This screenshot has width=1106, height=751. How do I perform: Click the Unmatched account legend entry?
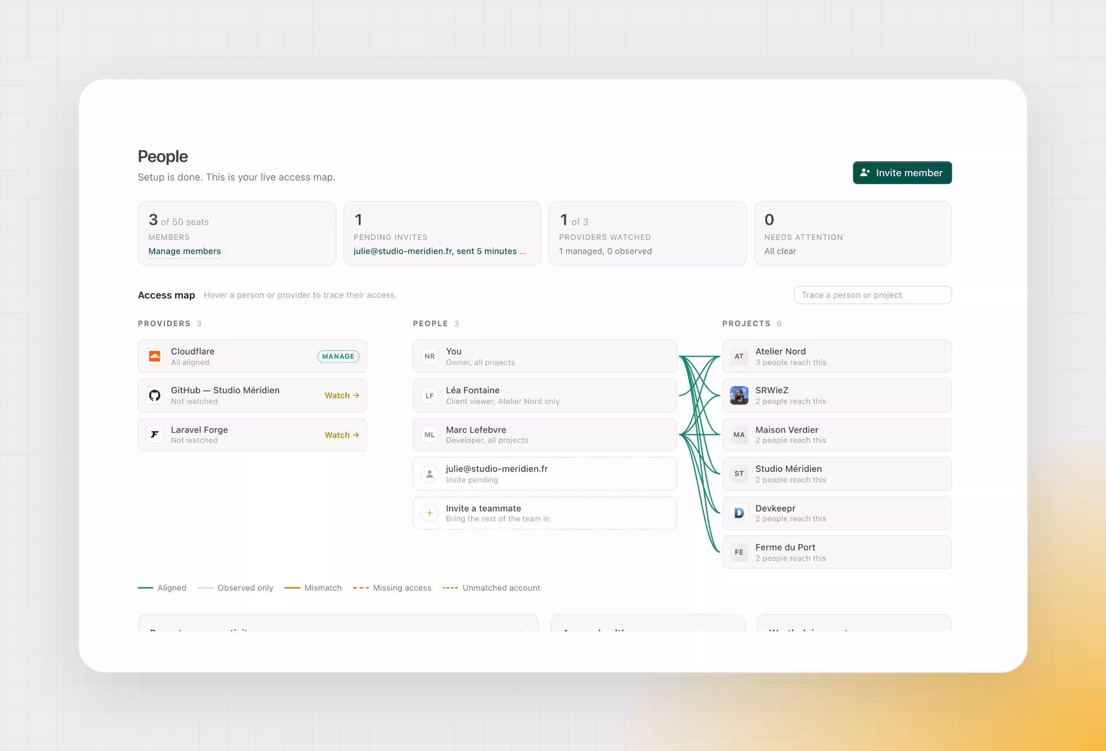click(x=491, y=588)
